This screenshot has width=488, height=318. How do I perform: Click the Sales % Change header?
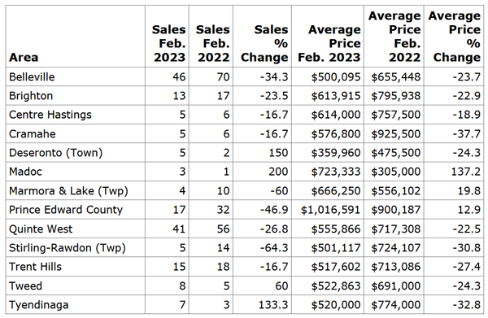(x=264, y=43)
